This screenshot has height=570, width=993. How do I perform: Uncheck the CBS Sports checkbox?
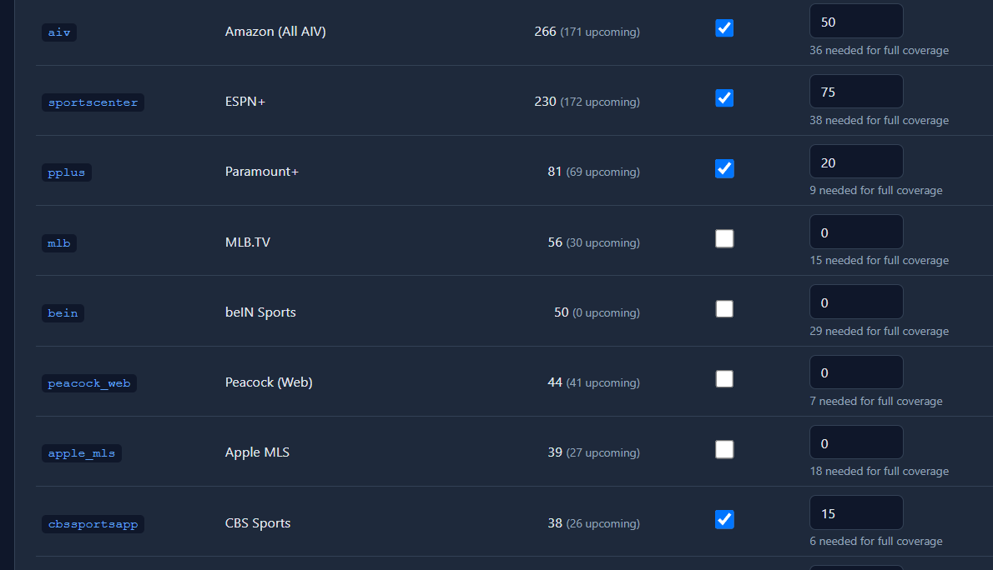724,519
